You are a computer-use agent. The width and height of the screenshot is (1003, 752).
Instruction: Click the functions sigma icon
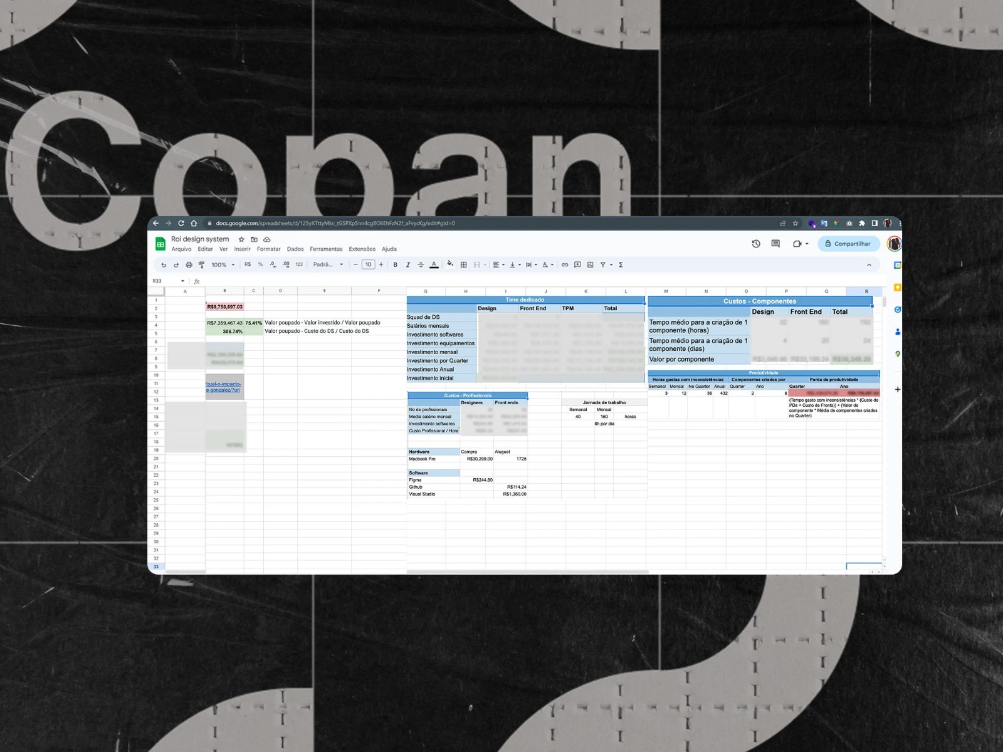(621, 265)
